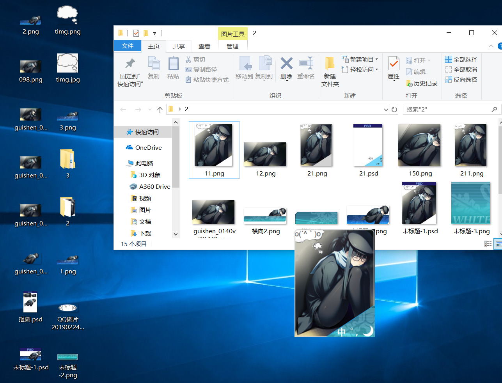Select all items with 全部选择
502x383 pixels.
click(x=461, y=59)
